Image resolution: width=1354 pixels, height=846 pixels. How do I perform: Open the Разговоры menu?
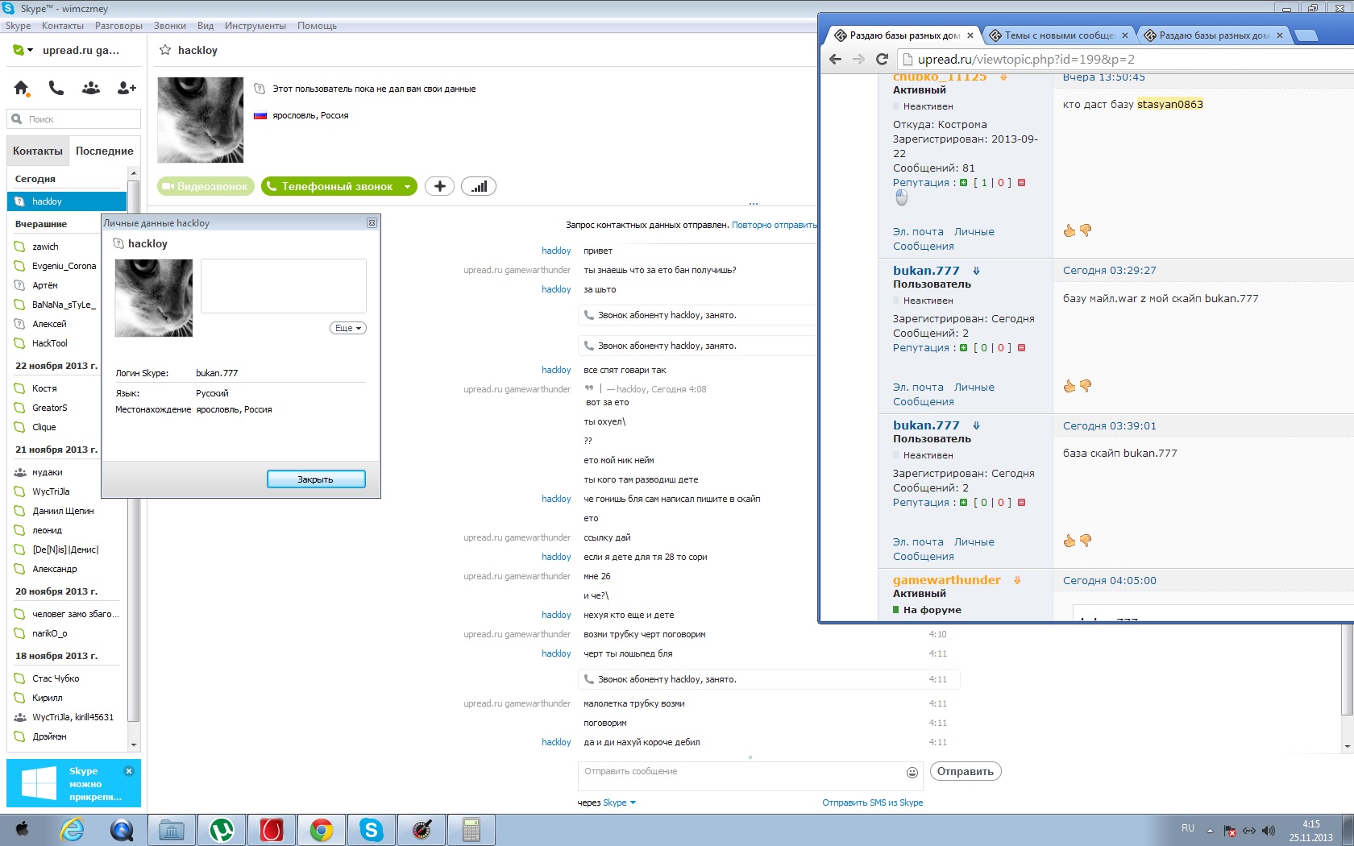118,26
